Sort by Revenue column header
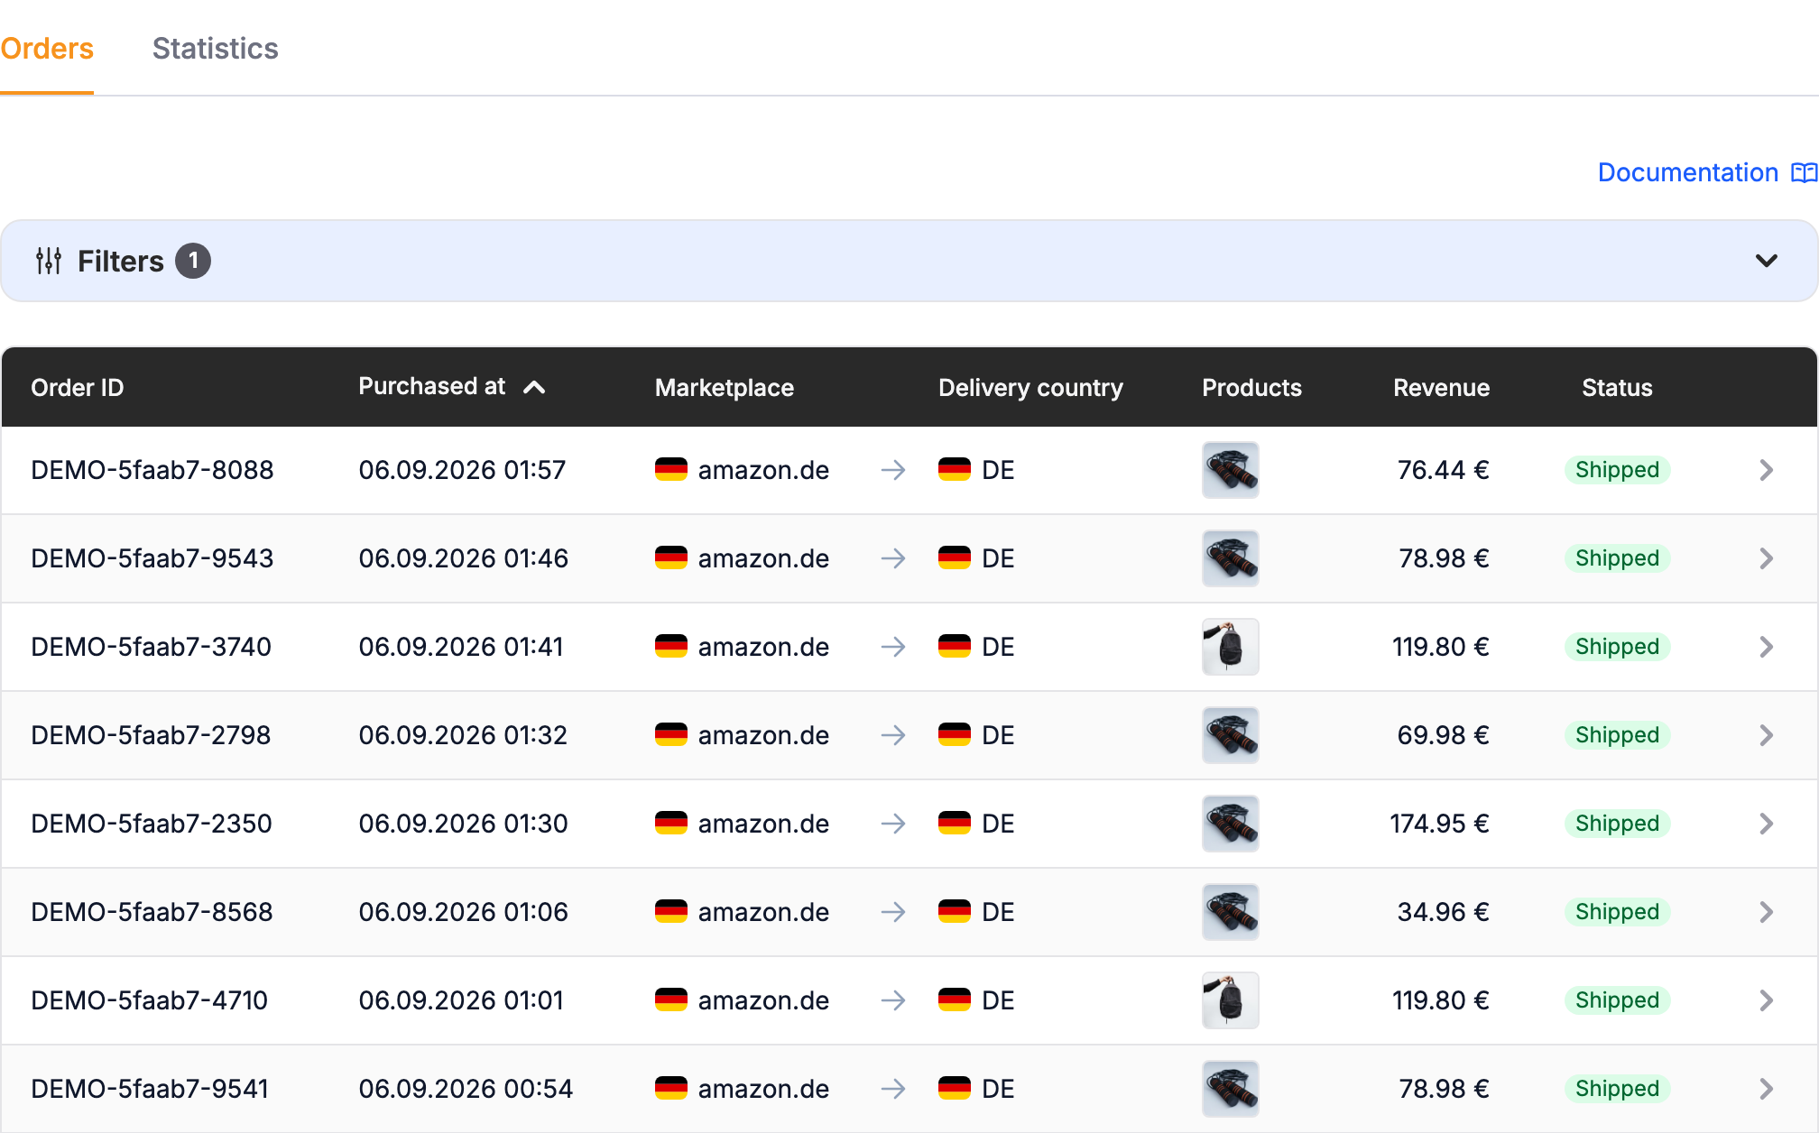This screenshot has width=1819, height=1133. tap(1441, 388)
